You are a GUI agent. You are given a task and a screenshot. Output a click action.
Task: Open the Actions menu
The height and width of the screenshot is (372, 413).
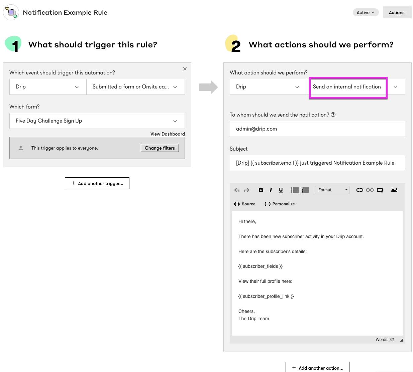(397, 12)
